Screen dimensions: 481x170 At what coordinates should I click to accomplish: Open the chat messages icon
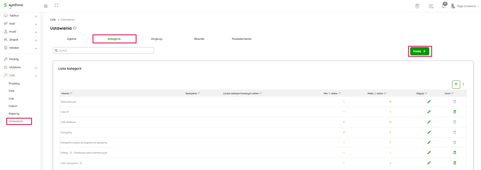point(431,6)
